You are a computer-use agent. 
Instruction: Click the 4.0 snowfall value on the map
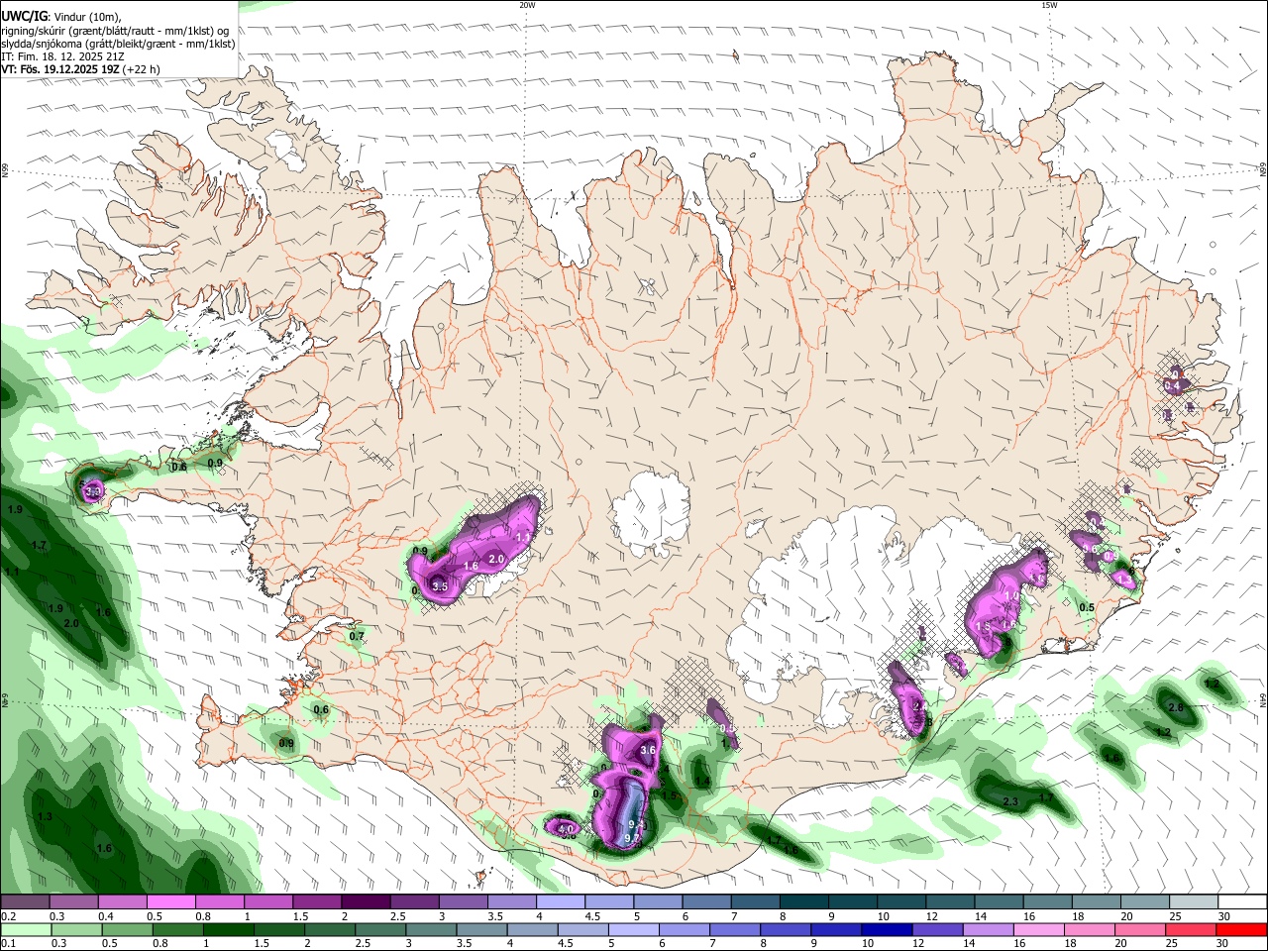pyautogui.click(x=566, y=828)
